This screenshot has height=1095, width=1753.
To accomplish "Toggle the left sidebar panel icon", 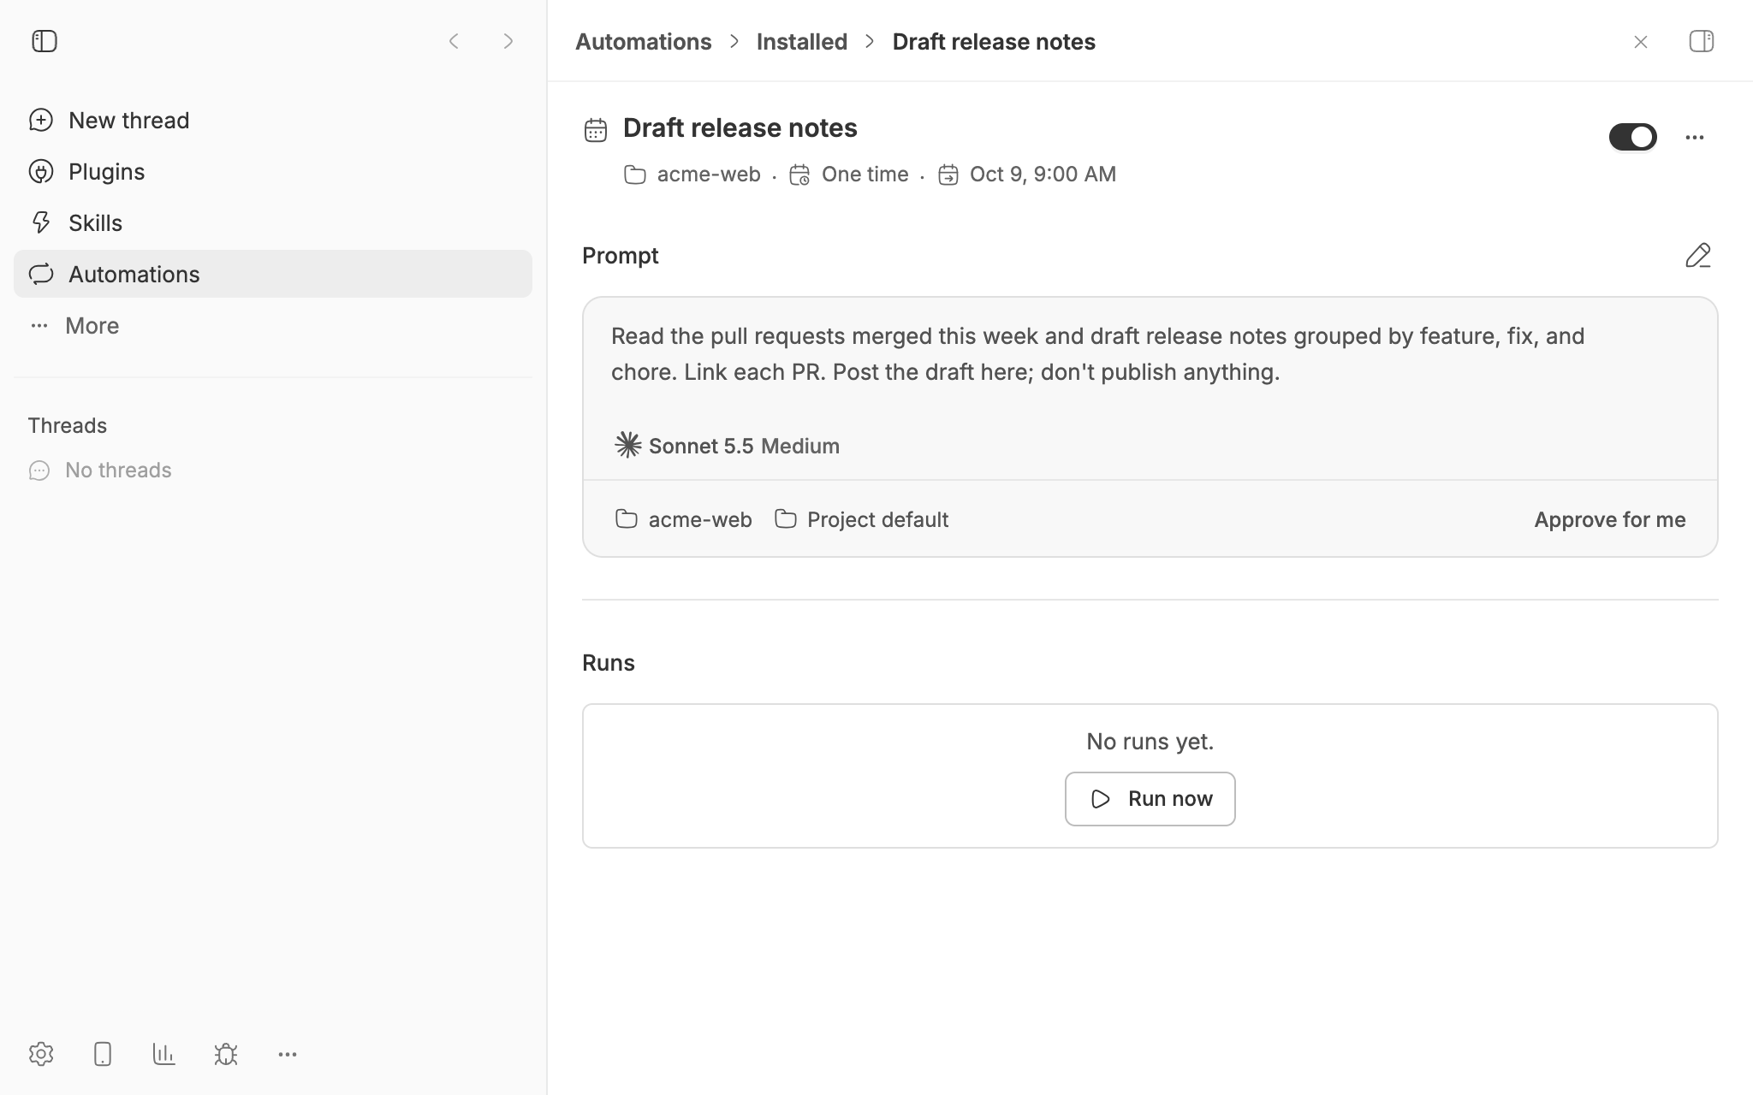I will point(45,41).
